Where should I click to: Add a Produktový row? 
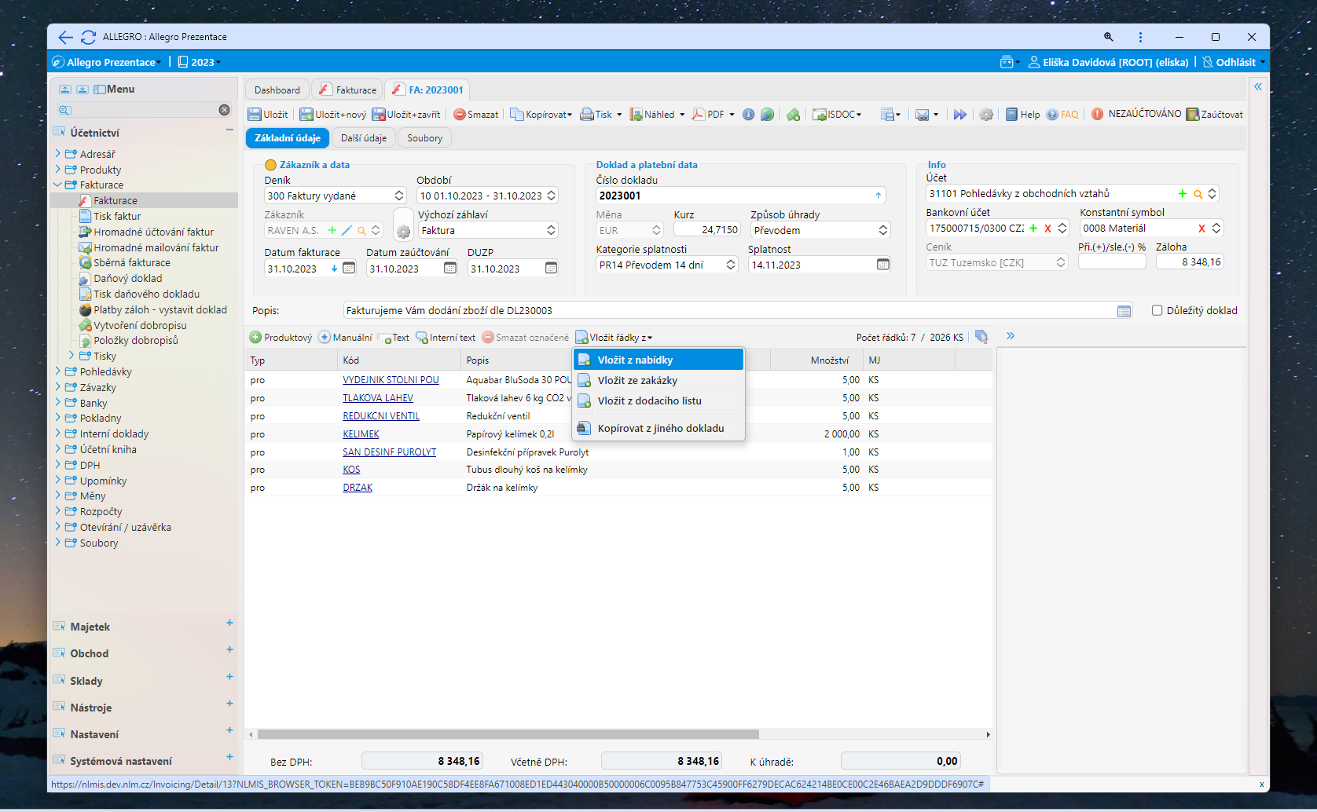[281, 338]
